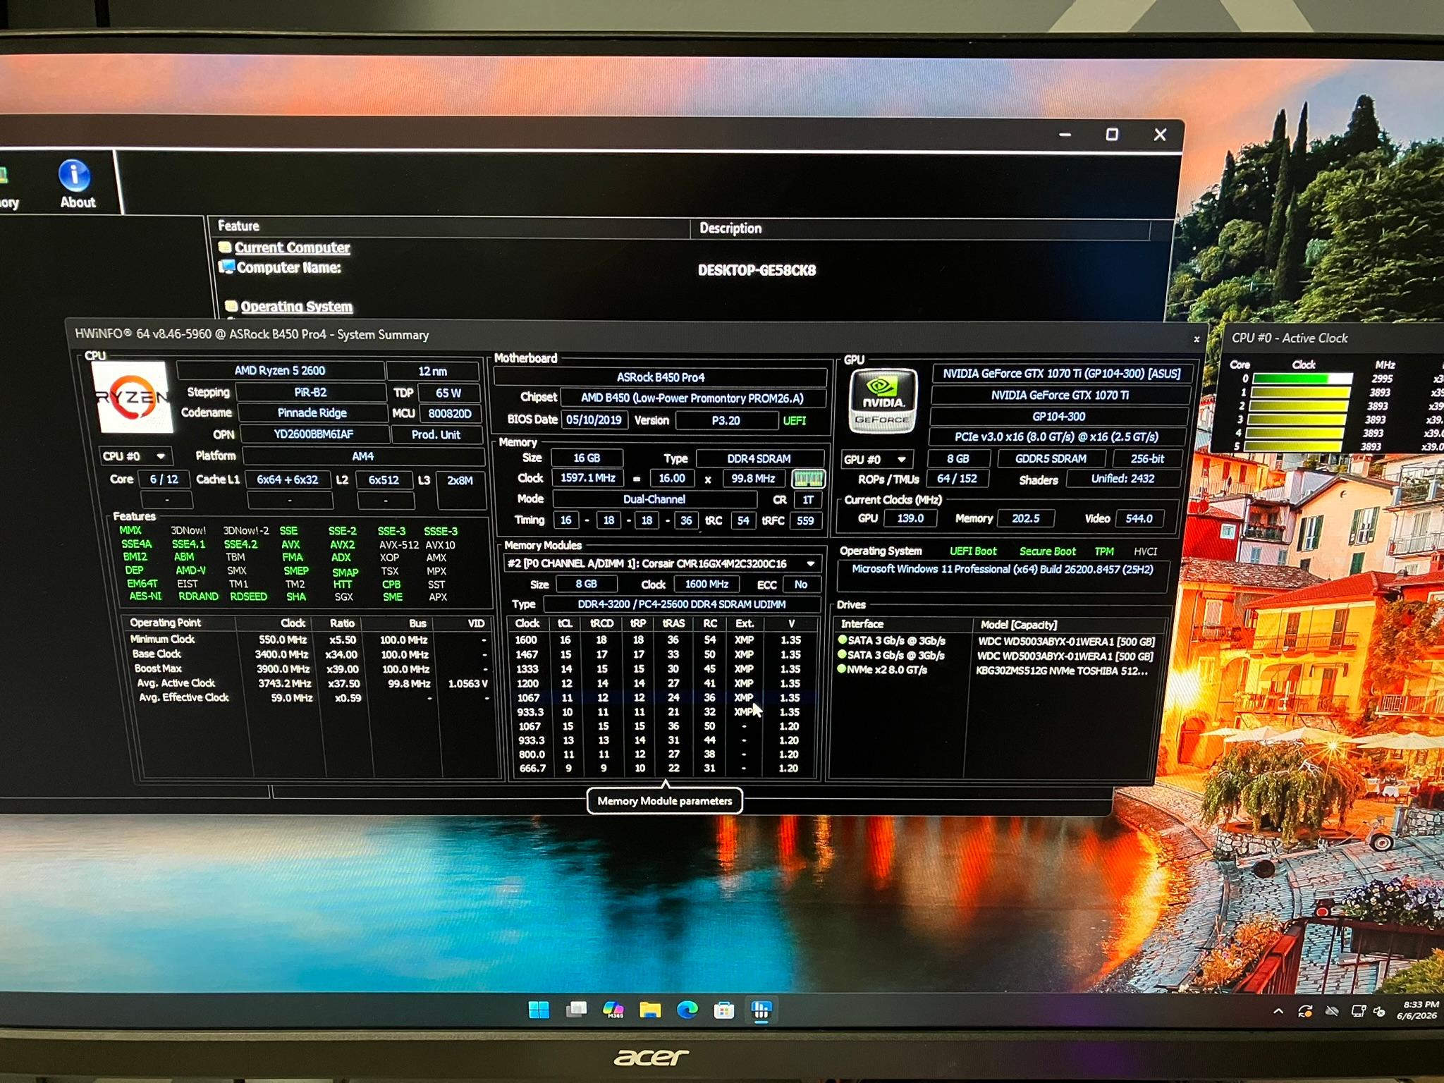Click NVMe drive green status indicator

(841, 668)
